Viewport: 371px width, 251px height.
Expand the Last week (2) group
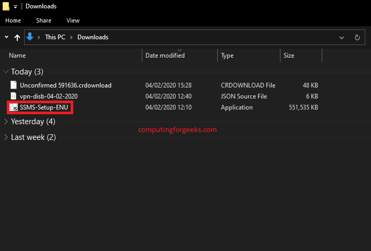click(6, 137)
